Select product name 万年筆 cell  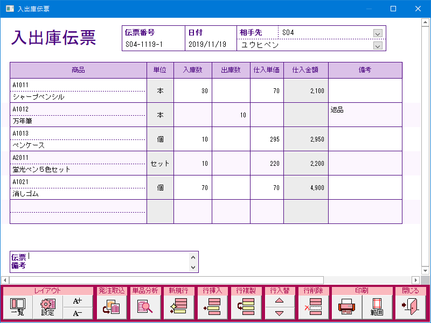(x=78, y=121)
